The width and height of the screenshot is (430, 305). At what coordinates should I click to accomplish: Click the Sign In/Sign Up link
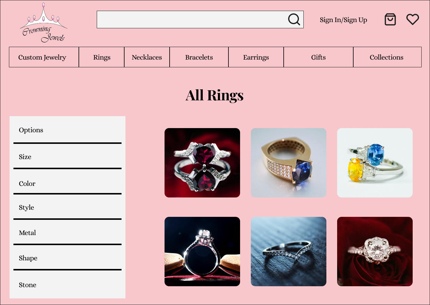click(343, 20)
